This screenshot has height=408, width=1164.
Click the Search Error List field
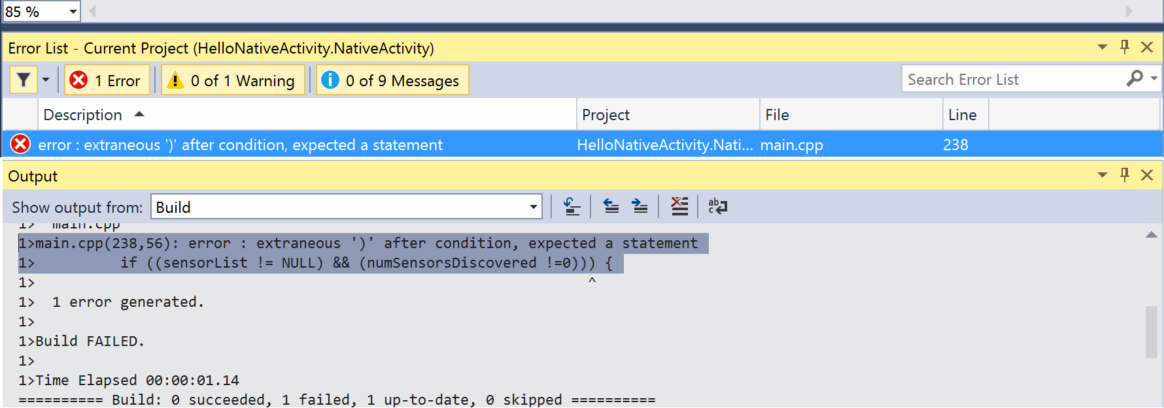pos(1010,80)
